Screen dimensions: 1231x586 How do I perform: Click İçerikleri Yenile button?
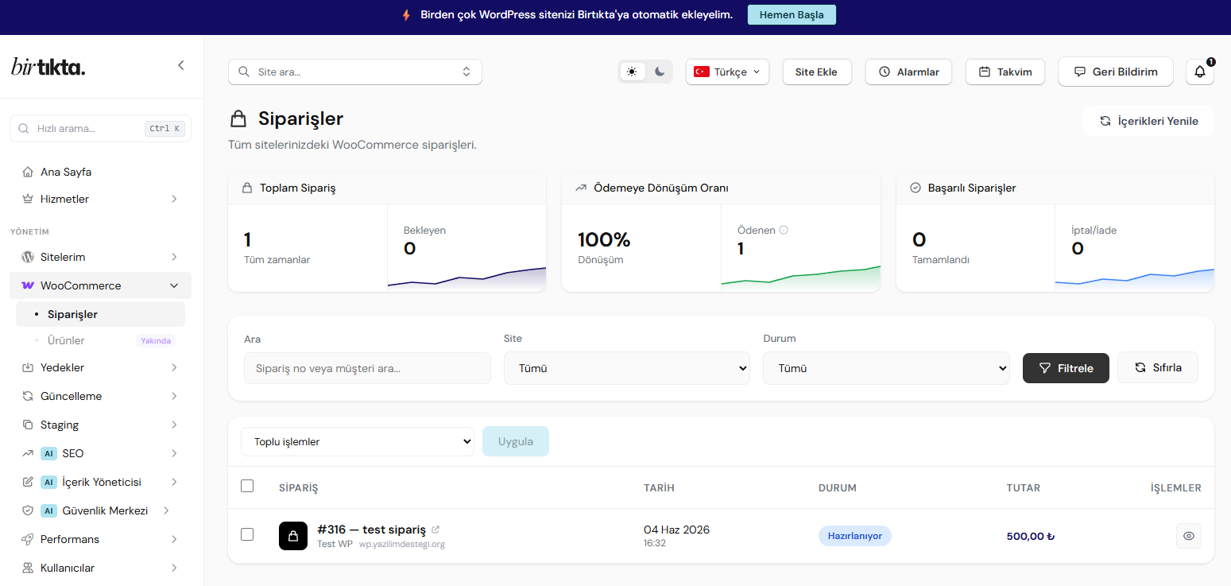click(x=1148, y=121)
